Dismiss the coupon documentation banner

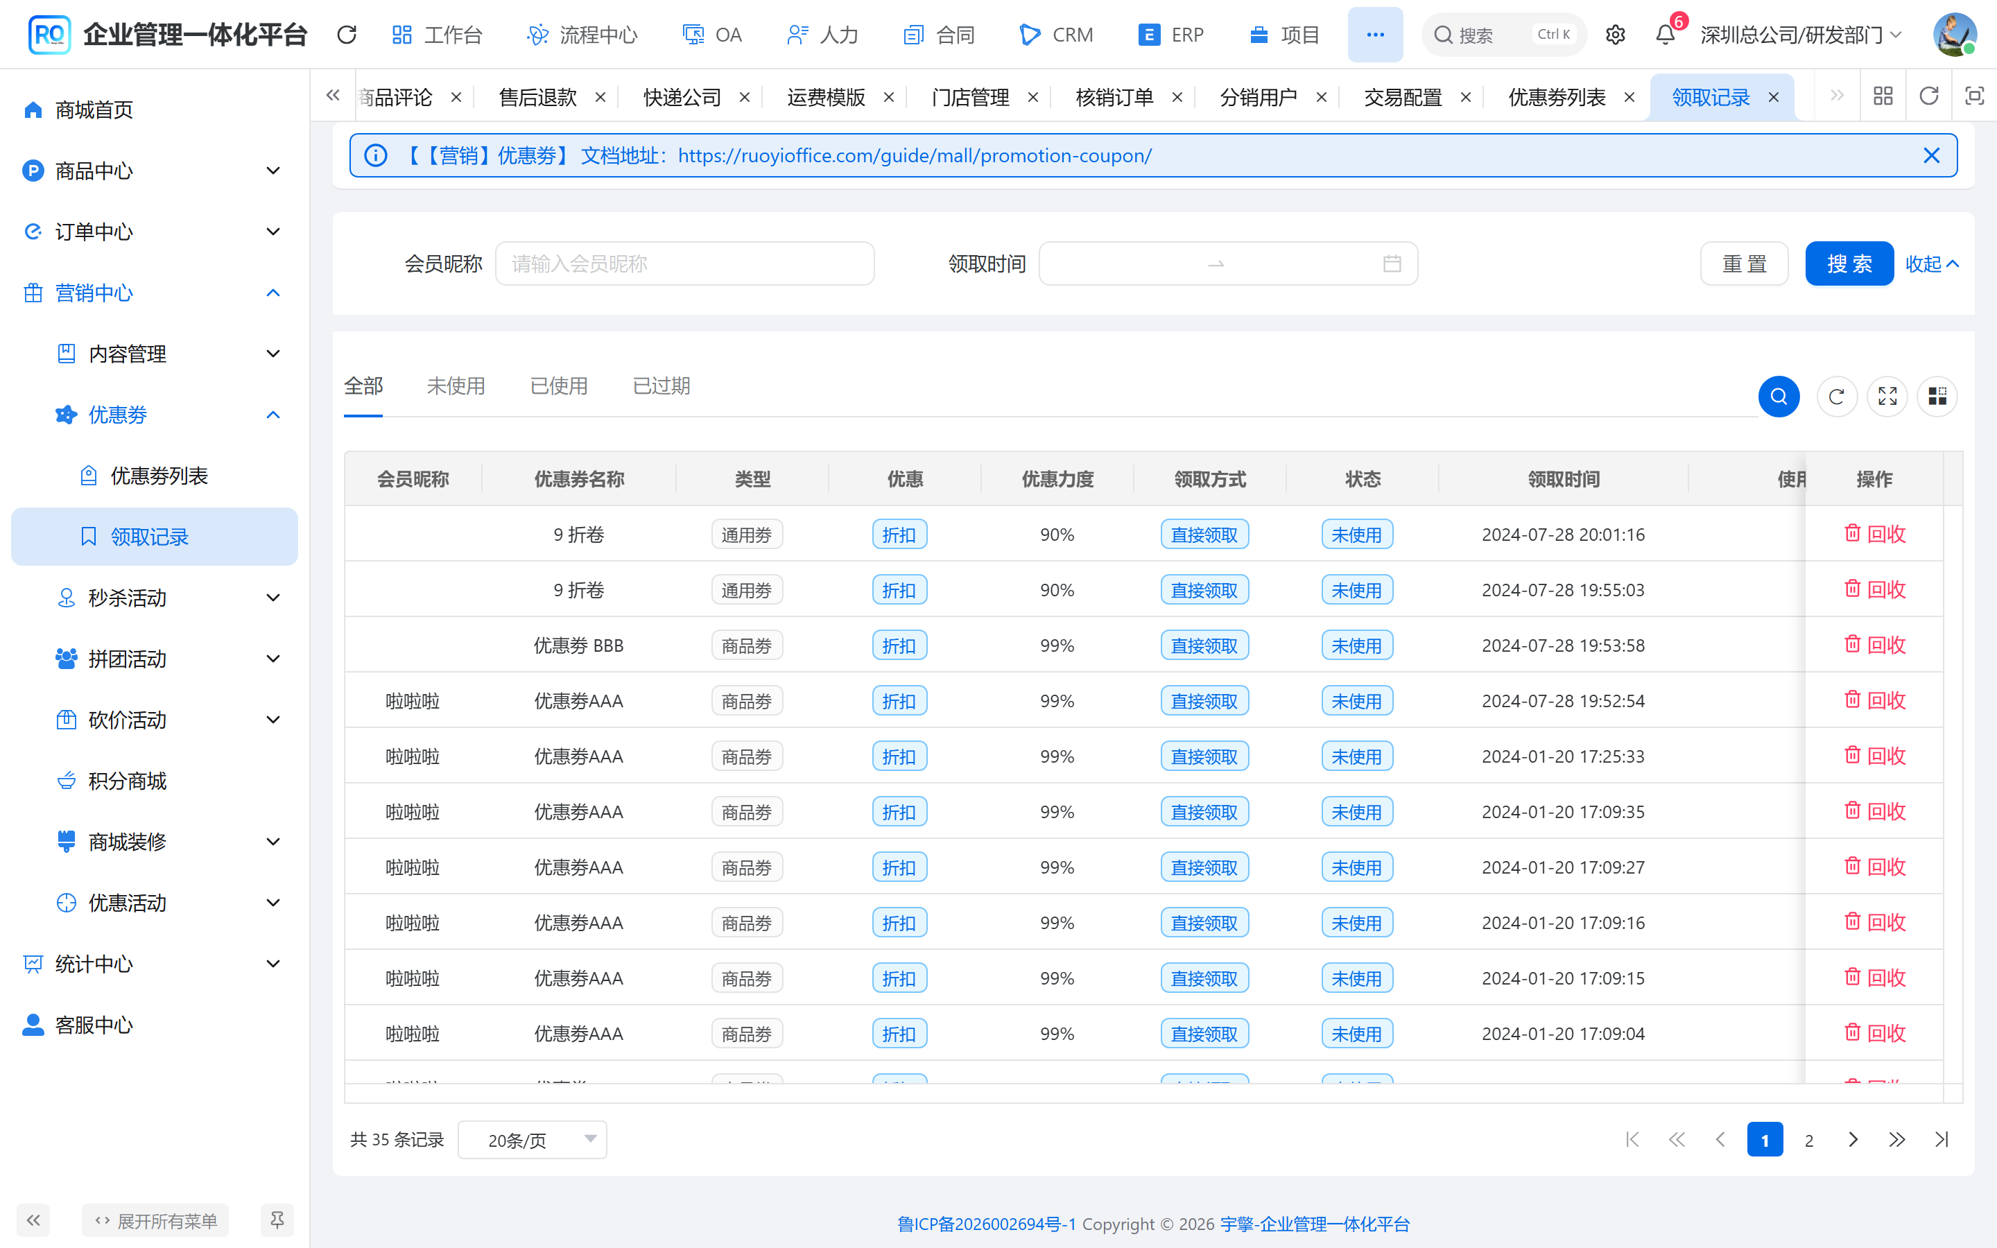coord(1931,155)
